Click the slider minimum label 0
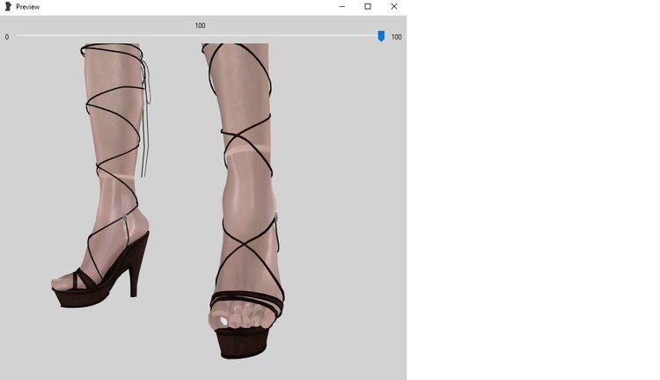Image resolution: width=660 pixels, height=380 pixels. point(7,37)
